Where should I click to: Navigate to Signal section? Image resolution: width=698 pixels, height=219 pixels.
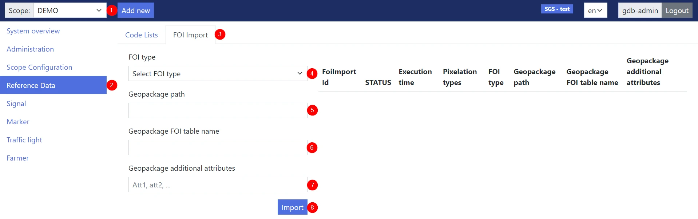(x=16, y=104)
